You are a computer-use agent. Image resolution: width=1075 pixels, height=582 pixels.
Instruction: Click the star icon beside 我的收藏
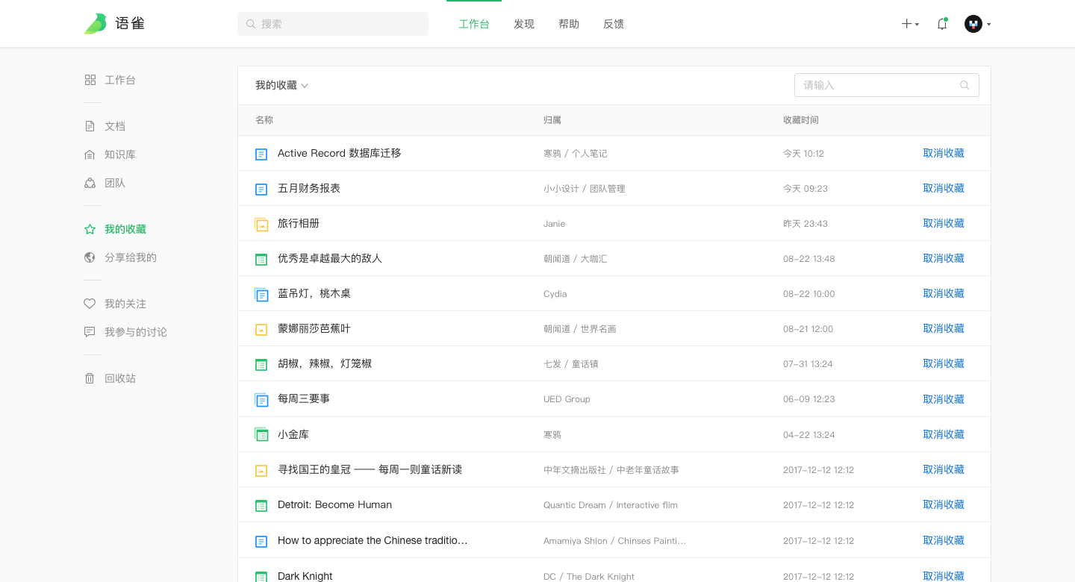90,229
